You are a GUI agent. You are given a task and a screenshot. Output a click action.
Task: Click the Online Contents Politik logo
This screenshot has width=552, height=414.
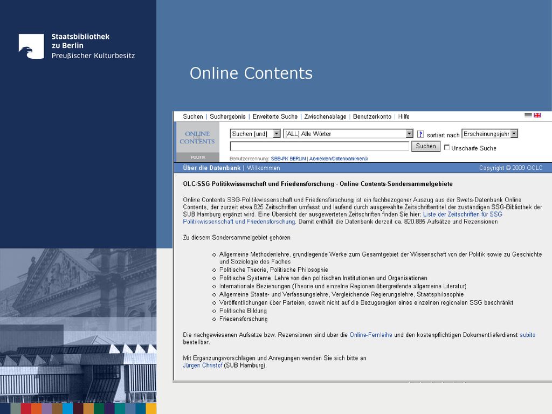coord(197,142)
